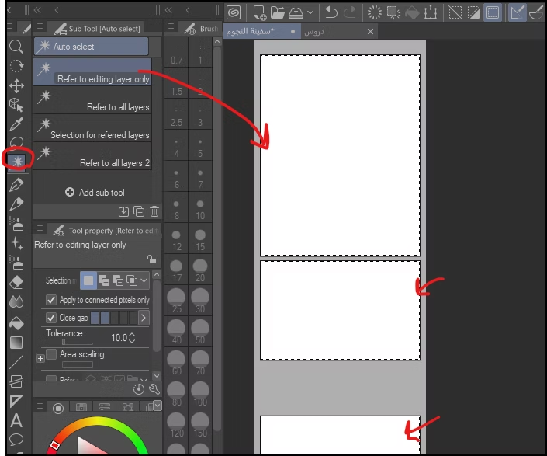Toggle Apply to connected pixels only
This screenshot has width=547, height=456.
[51, 300]
